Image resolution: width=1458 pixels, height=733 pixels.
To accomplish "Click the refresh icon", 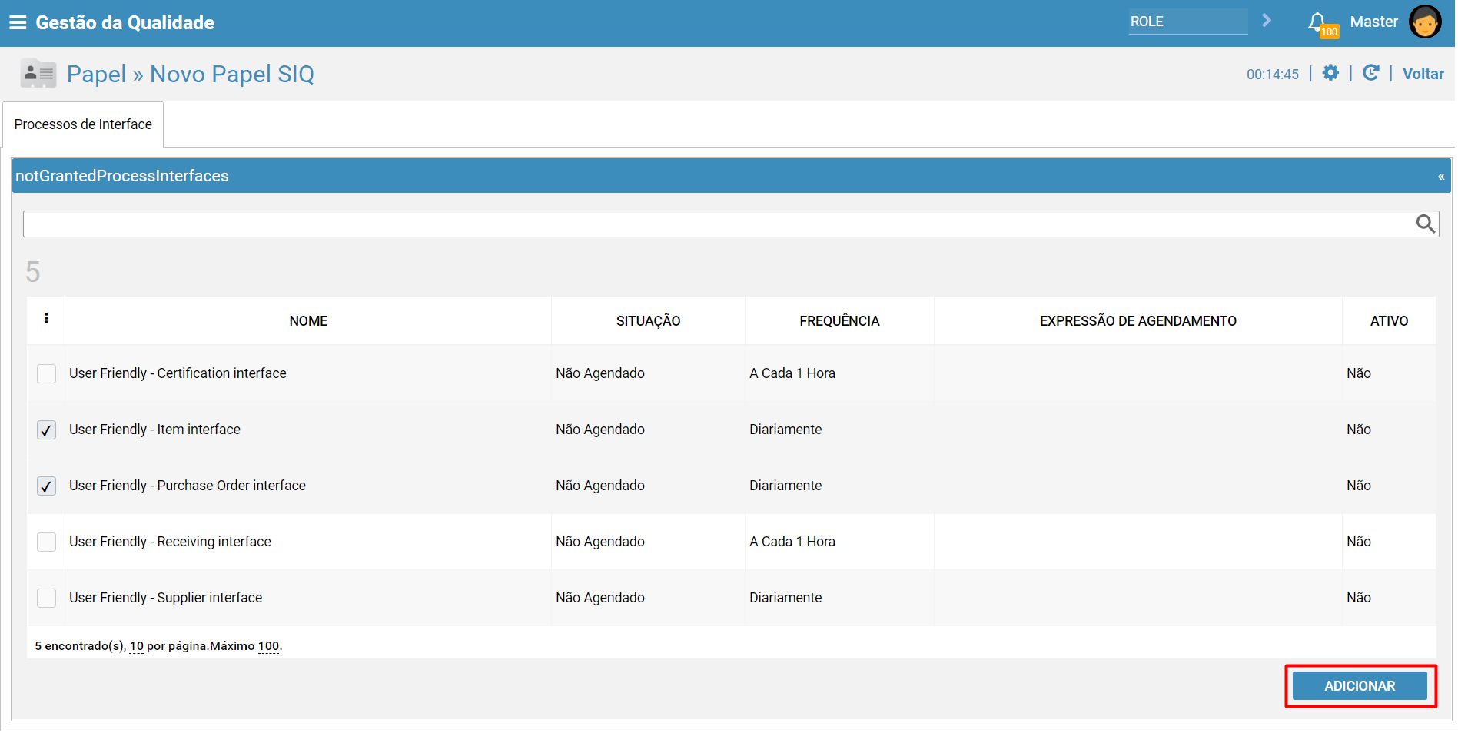I will [x=1370, y=73].
